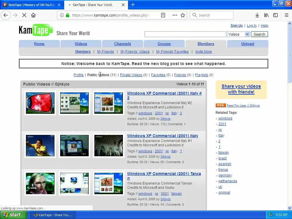Click the browser Search box

tap(212, 15)
